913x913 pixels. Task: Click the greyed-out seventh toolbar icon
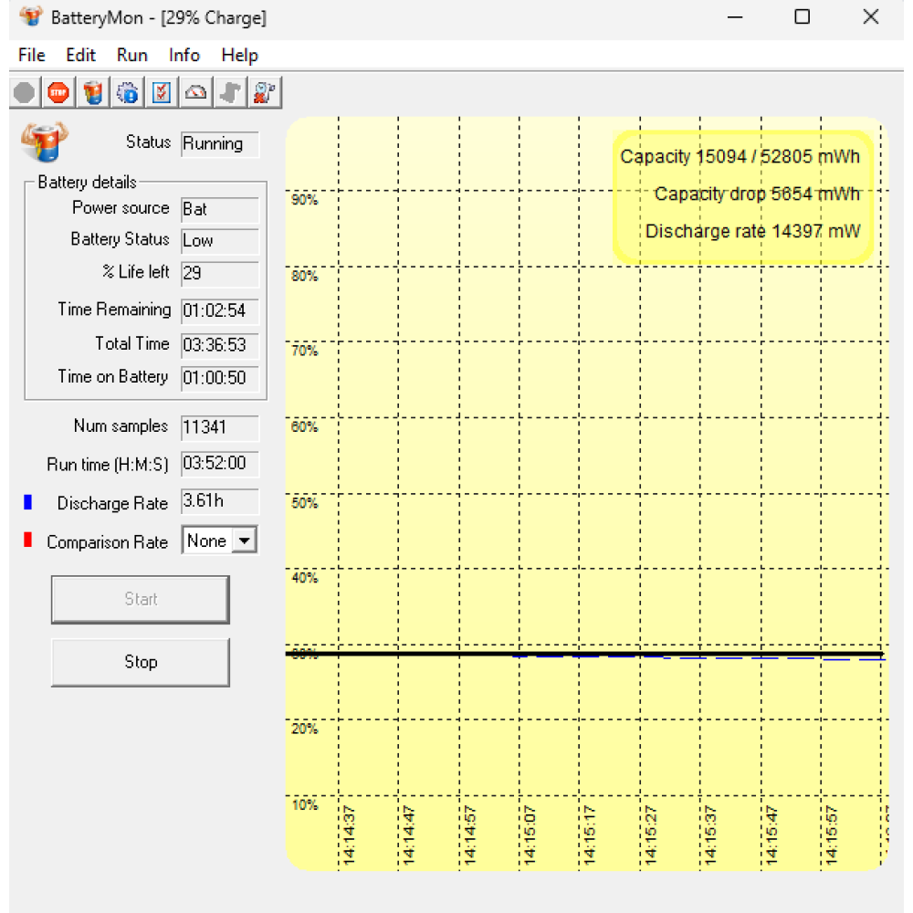231,92
